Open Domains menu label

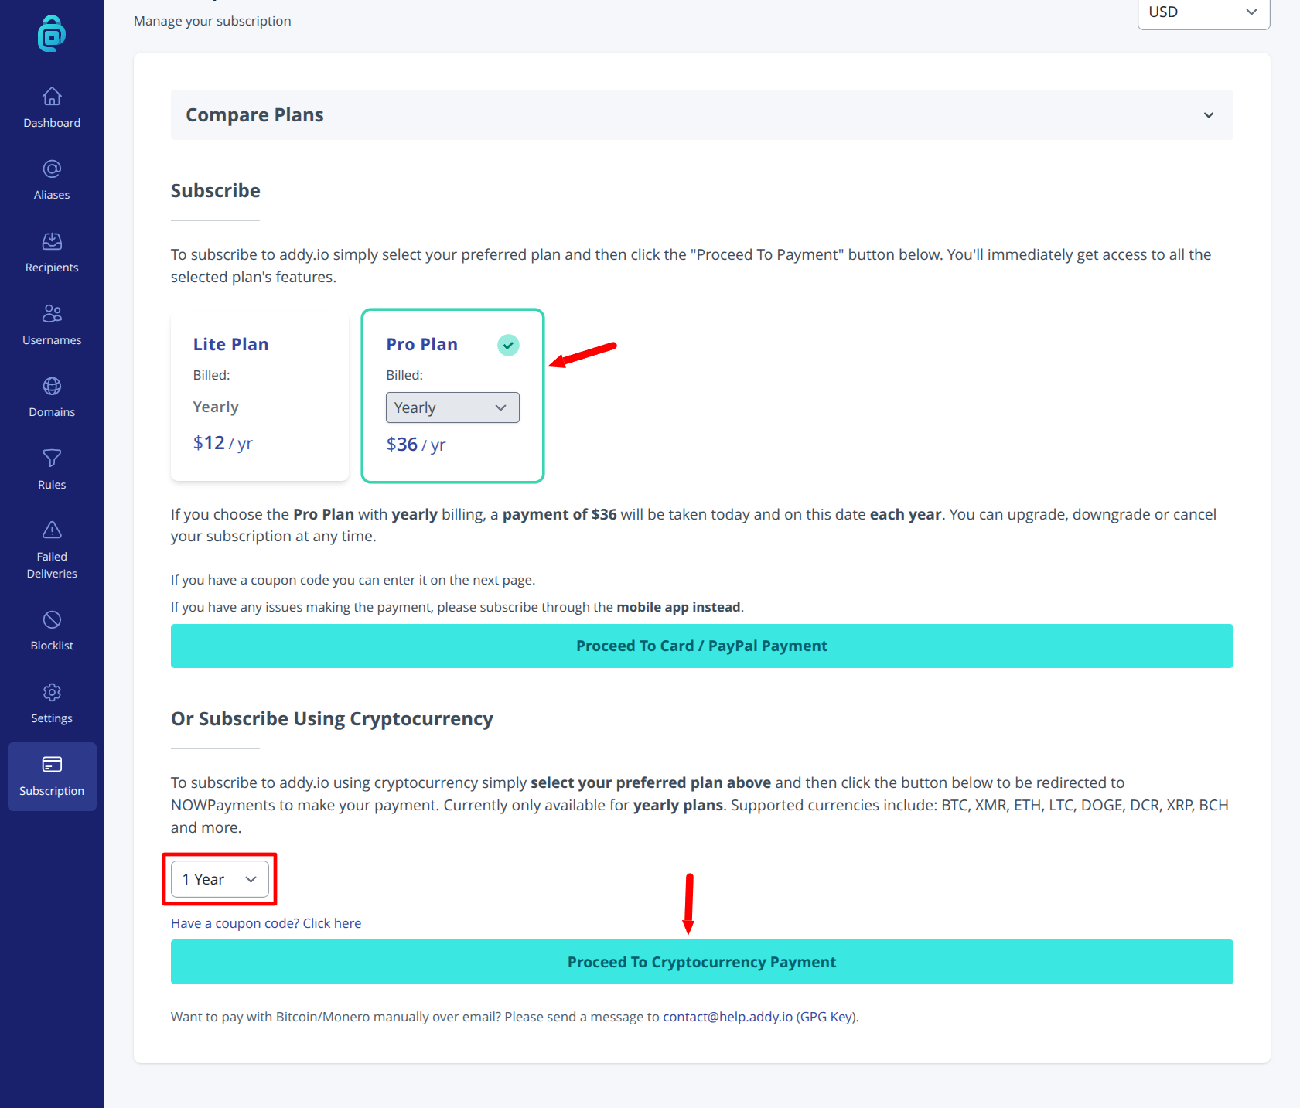click(52, 412)
